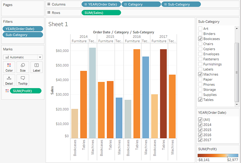Image resolution: width=241 pixels, height=163 pixels.
Task: Uncheck the Bookcases sub-category checkbox
Action: (200, 39)
